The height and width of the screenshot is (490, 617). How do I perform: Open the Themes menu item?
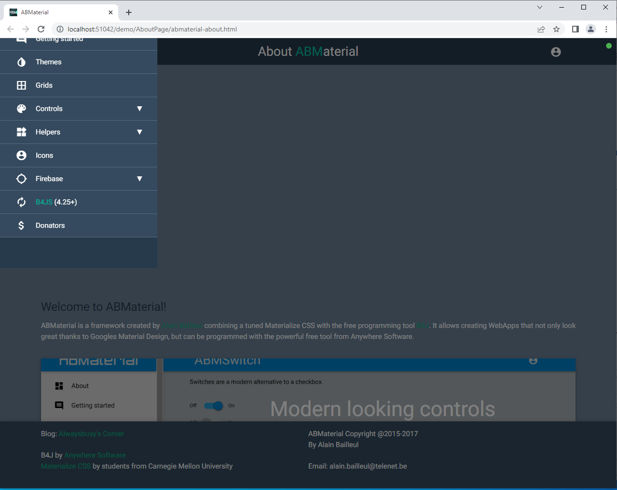pyautogui.click(x=79, y=62)
